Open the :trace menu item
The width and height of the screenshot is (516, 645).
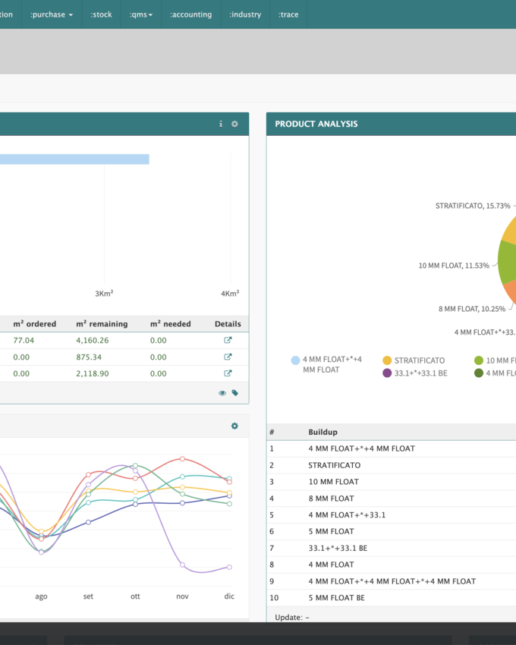288,14
